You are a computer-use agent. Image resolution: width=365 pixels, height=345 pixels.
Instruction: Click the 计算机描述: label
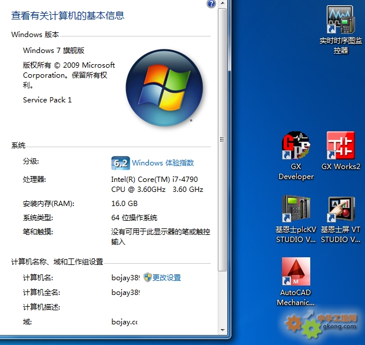pyautogui.click(x=41, y=307)
